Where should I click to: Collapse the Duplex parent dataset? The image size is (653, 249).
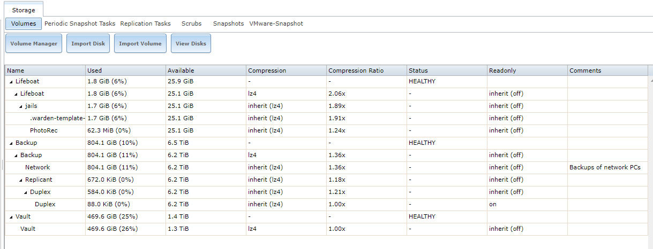coord(26,192)
